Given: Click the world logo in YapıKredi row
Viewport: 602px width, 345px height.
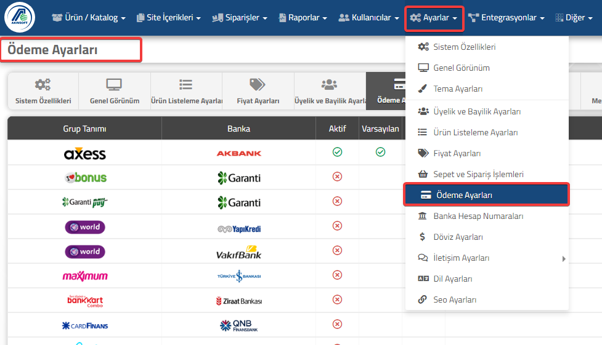Looking at the screenshot, I should click(x=85, y=227).
